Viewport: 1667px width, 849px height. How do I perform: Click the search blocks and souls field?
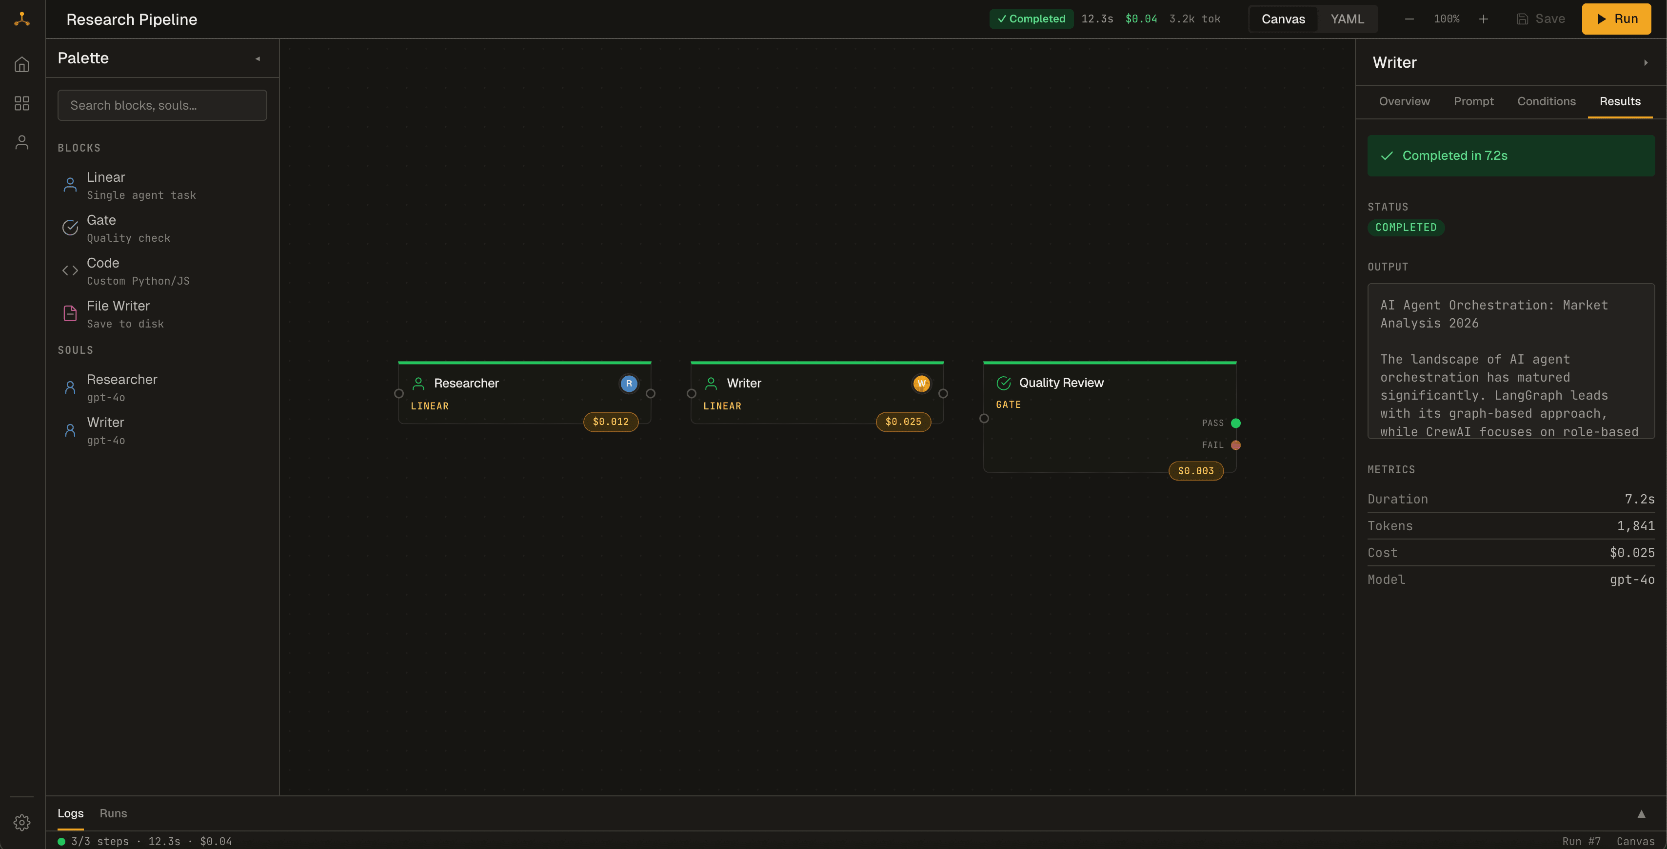point(162,105)
